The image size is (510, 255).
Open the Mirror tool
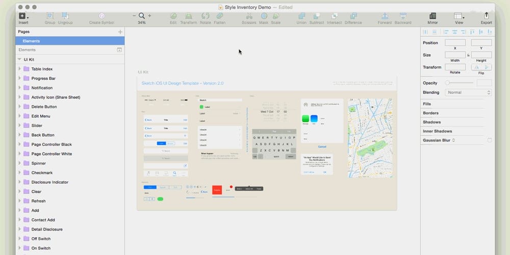click(432, 16)
